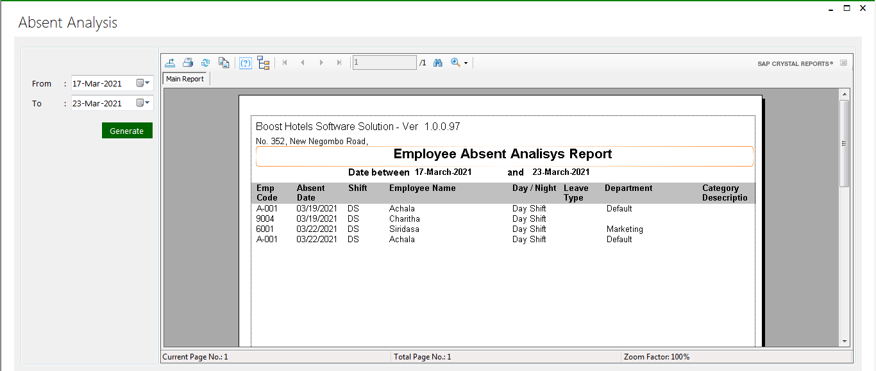Select the Main Report tab
Screen dimensions: 876x371
(x=185, y=79)
